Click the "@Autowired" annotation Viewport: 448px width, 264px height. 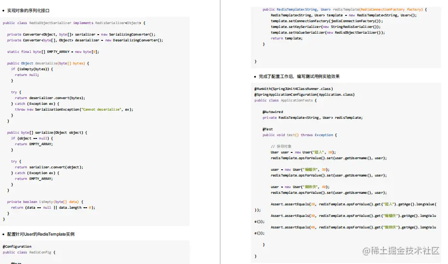pos(273,112)
